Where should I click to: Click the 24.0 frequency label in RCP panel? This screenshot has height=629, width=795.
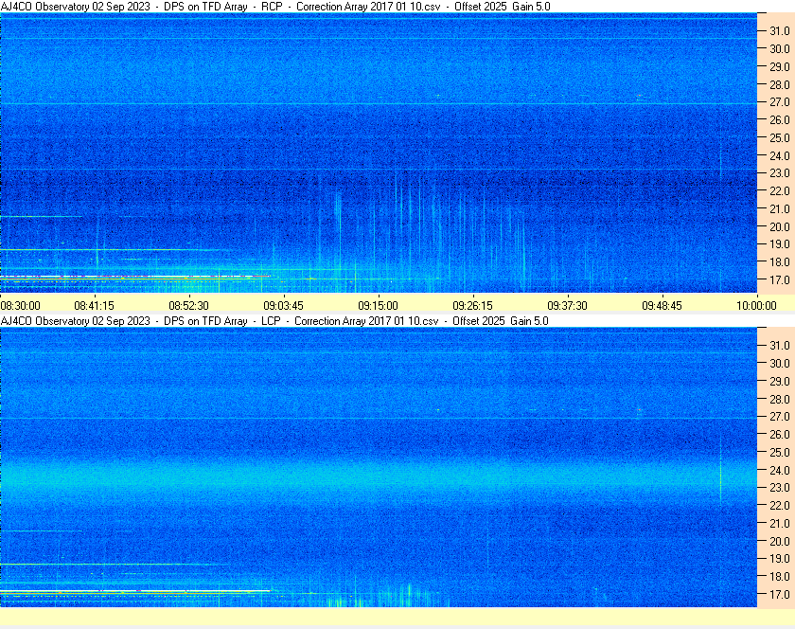pyautogui.click(x=780, y=155)
